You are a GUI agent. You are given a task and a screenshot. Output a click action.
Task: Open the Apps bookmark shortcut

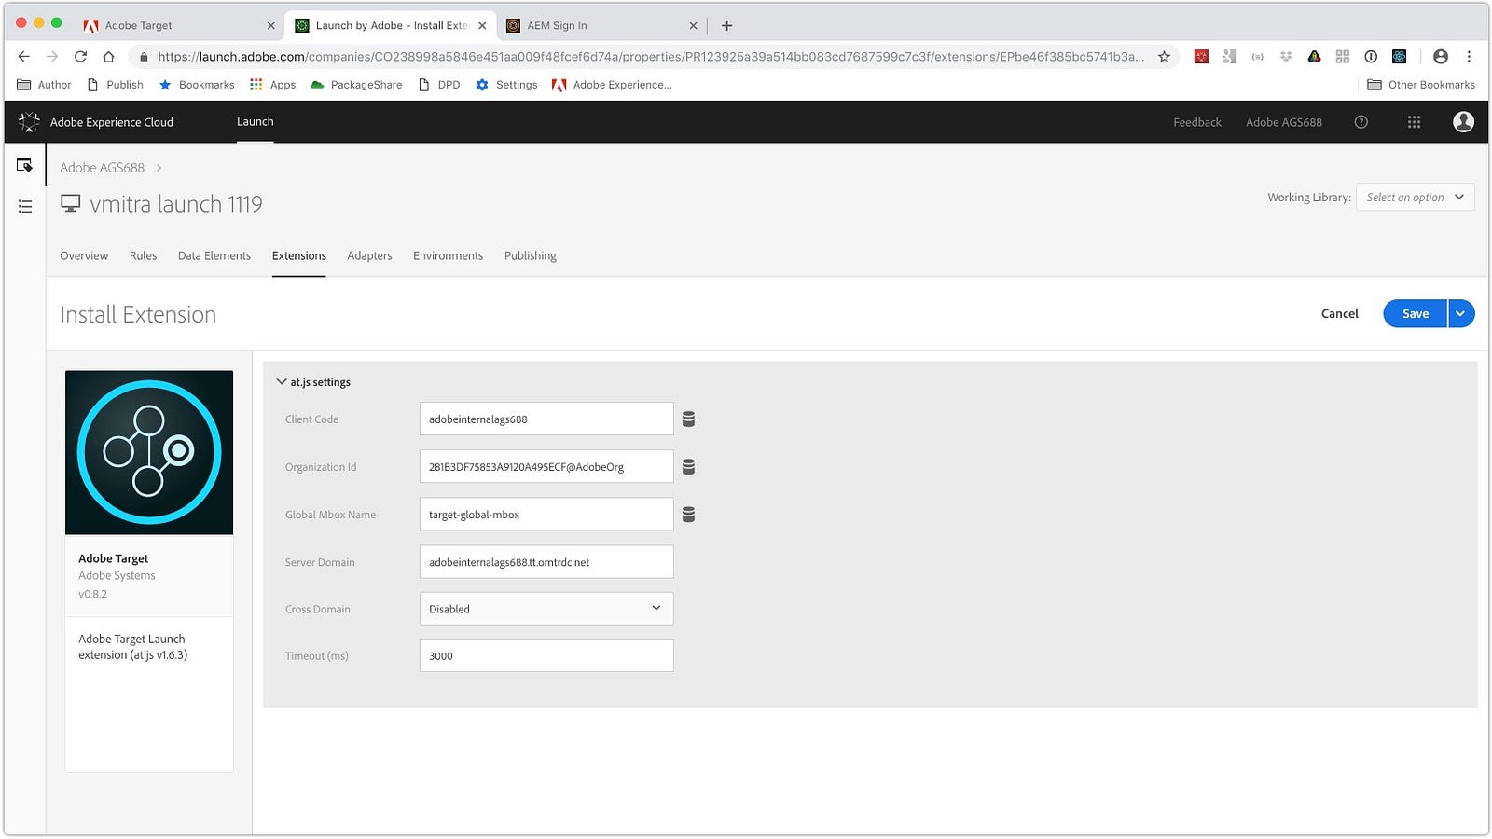(272, 85)
